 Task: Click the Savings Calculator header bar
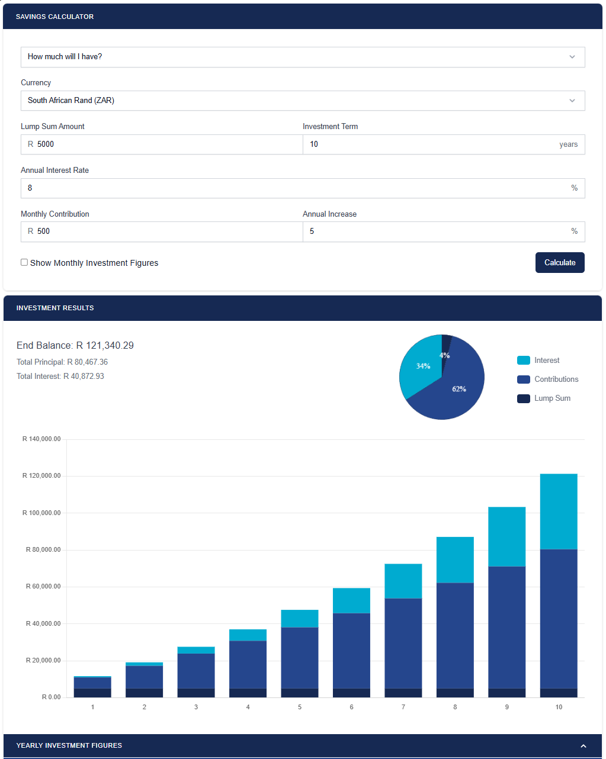point(302,17)
